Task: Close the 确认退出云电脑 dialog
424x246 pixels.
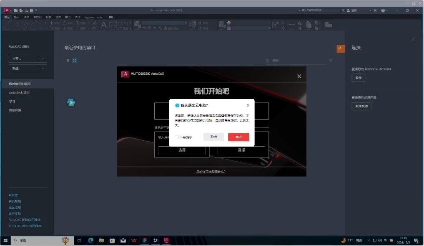Action: (248, 105)
